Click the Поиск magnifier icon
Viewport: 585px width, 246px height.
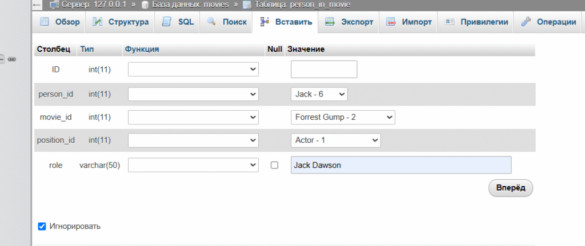click(x=211, y=21)
